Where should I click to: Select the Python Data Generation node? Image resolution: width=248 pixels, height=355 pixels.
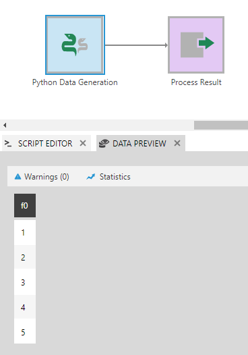(x=75, y=45)
